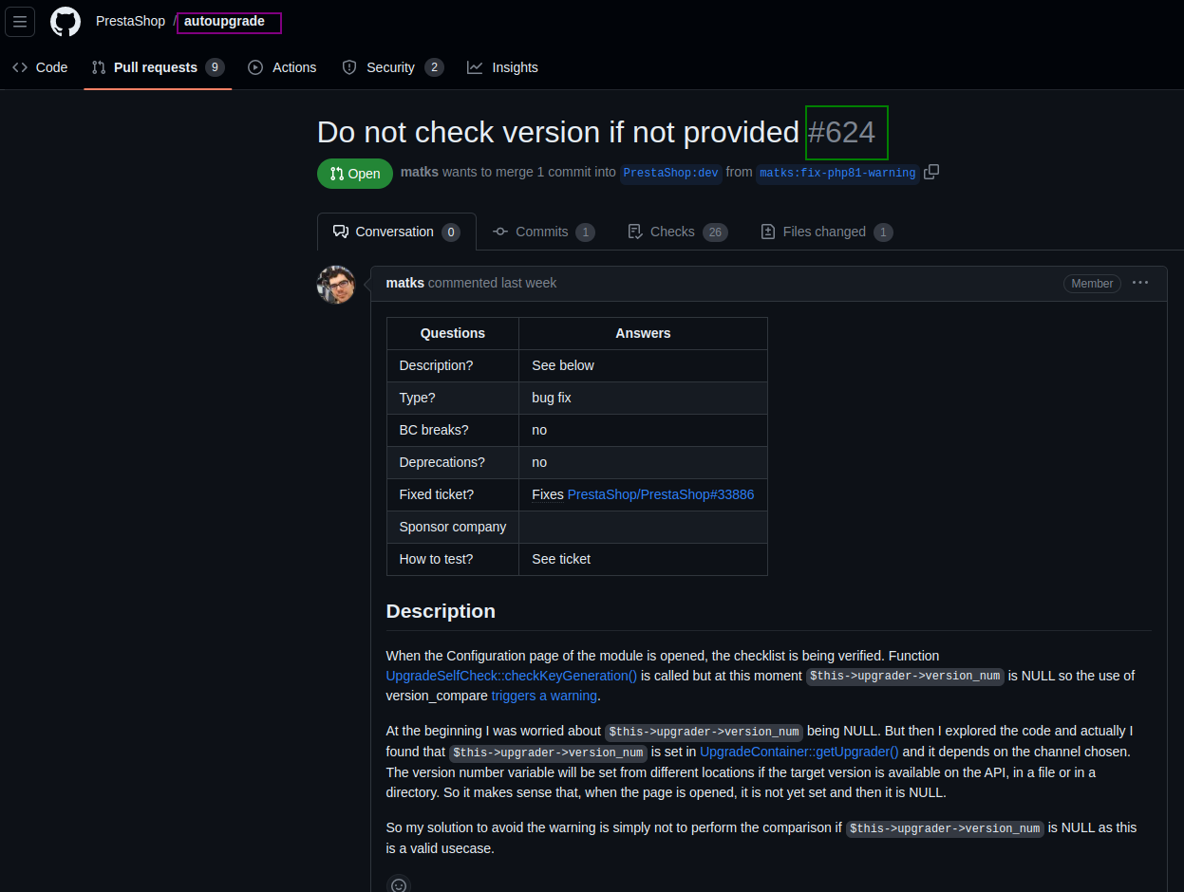Click the 'See below' table cell
Screen dimensions: 1184x892
[643, 366]
